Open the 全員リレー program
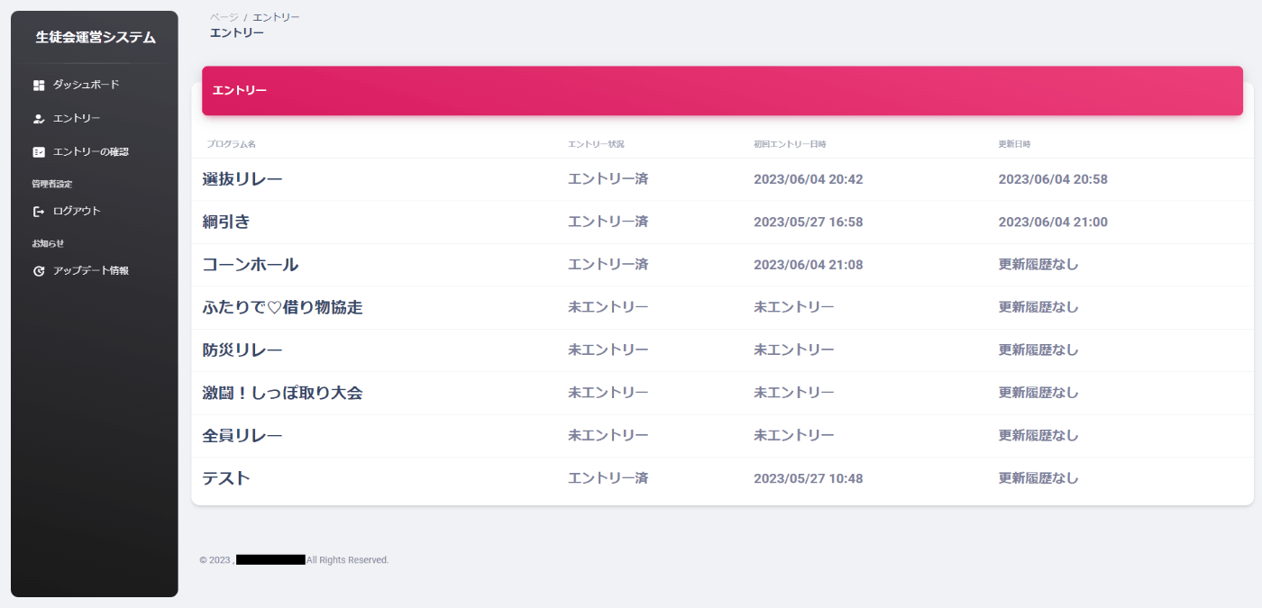 point(242,436)
